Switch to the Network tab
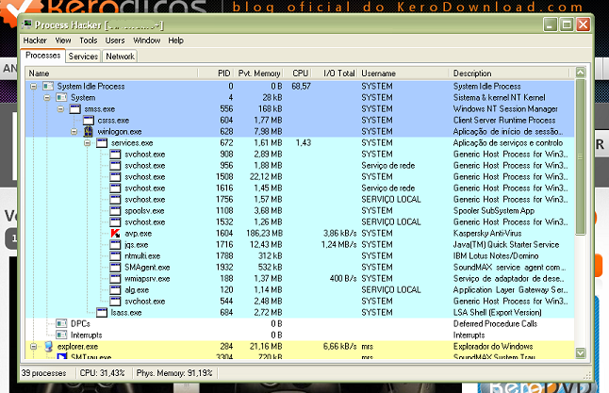Image resolution: width=609 pixels, height=393 pixels. pyautogui.click(x=120, y=57)
